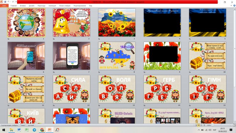
Task: Open the Дизайн ribbon tab
Action: 32,6
